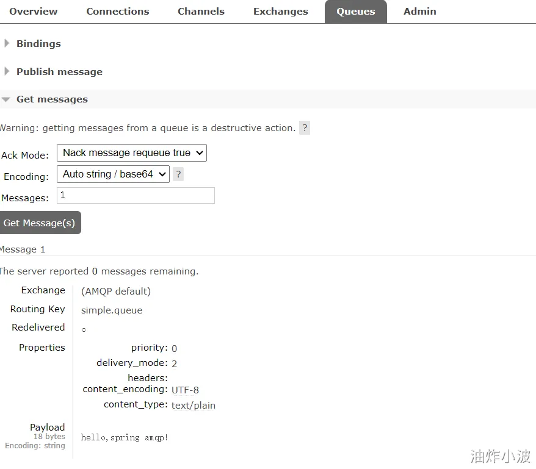Select the Queues tab
536x469 pixels.
pyautogui.click(x=355, y=12)
